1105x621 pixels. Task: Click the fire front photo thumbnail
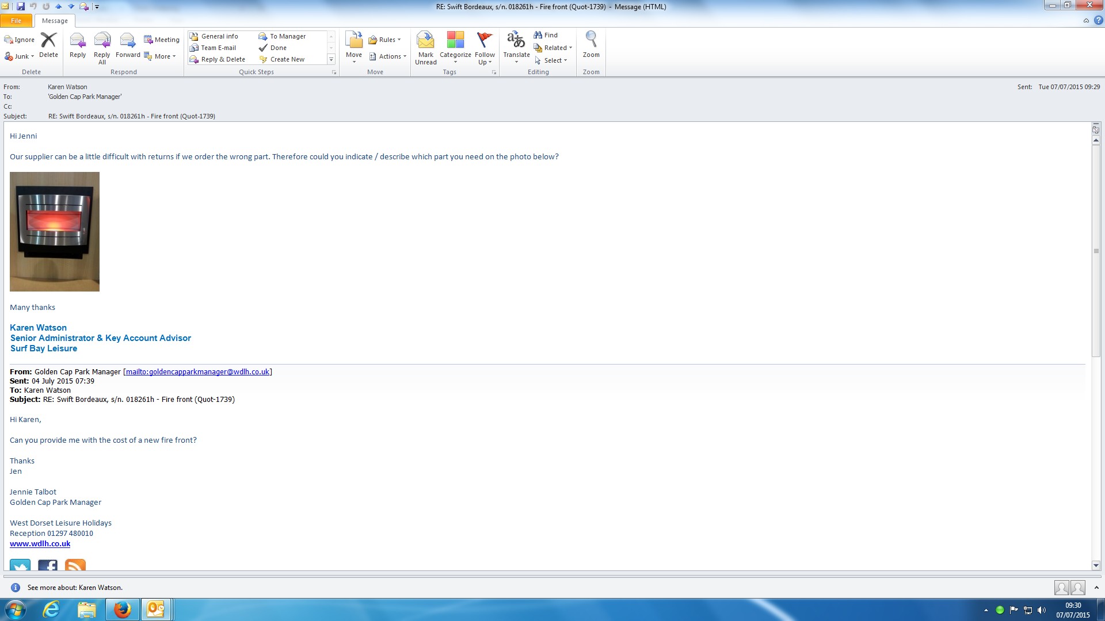coord(55,232)
